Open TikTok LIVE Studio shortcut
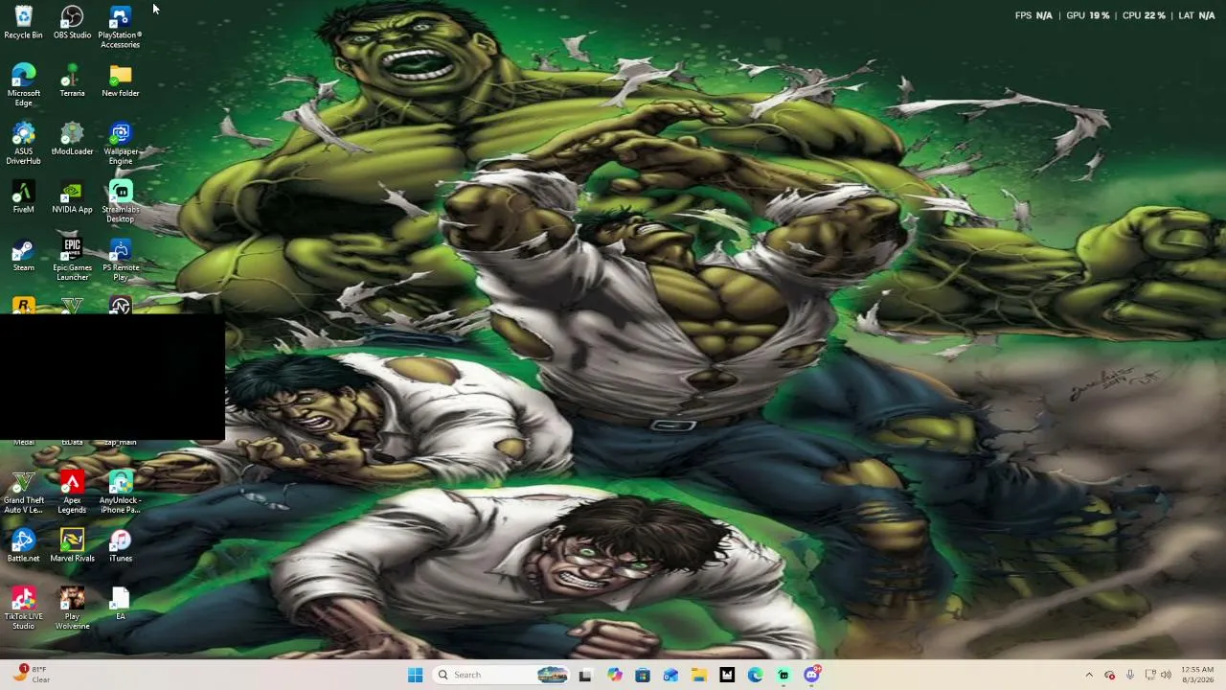 point(23,609)
